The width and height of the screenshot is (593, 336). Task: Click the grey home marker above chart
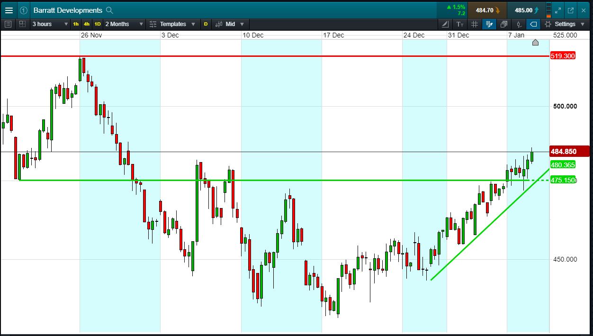535,43
